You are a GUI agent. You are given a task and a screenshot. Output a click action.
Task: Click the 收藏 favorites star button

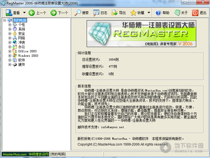[137, 13]
